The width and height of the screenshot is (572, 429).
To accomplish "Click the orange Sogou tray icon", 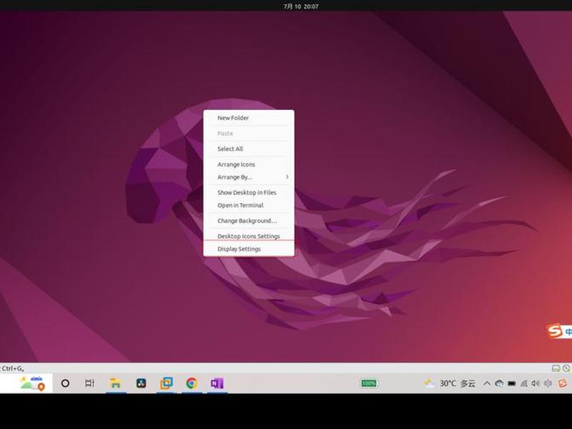I will pyautogui.click(x=562, y=383).
